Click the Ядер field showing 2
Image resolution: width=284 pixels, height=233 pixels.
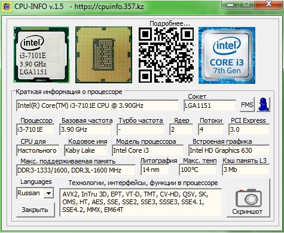[181, 130]
